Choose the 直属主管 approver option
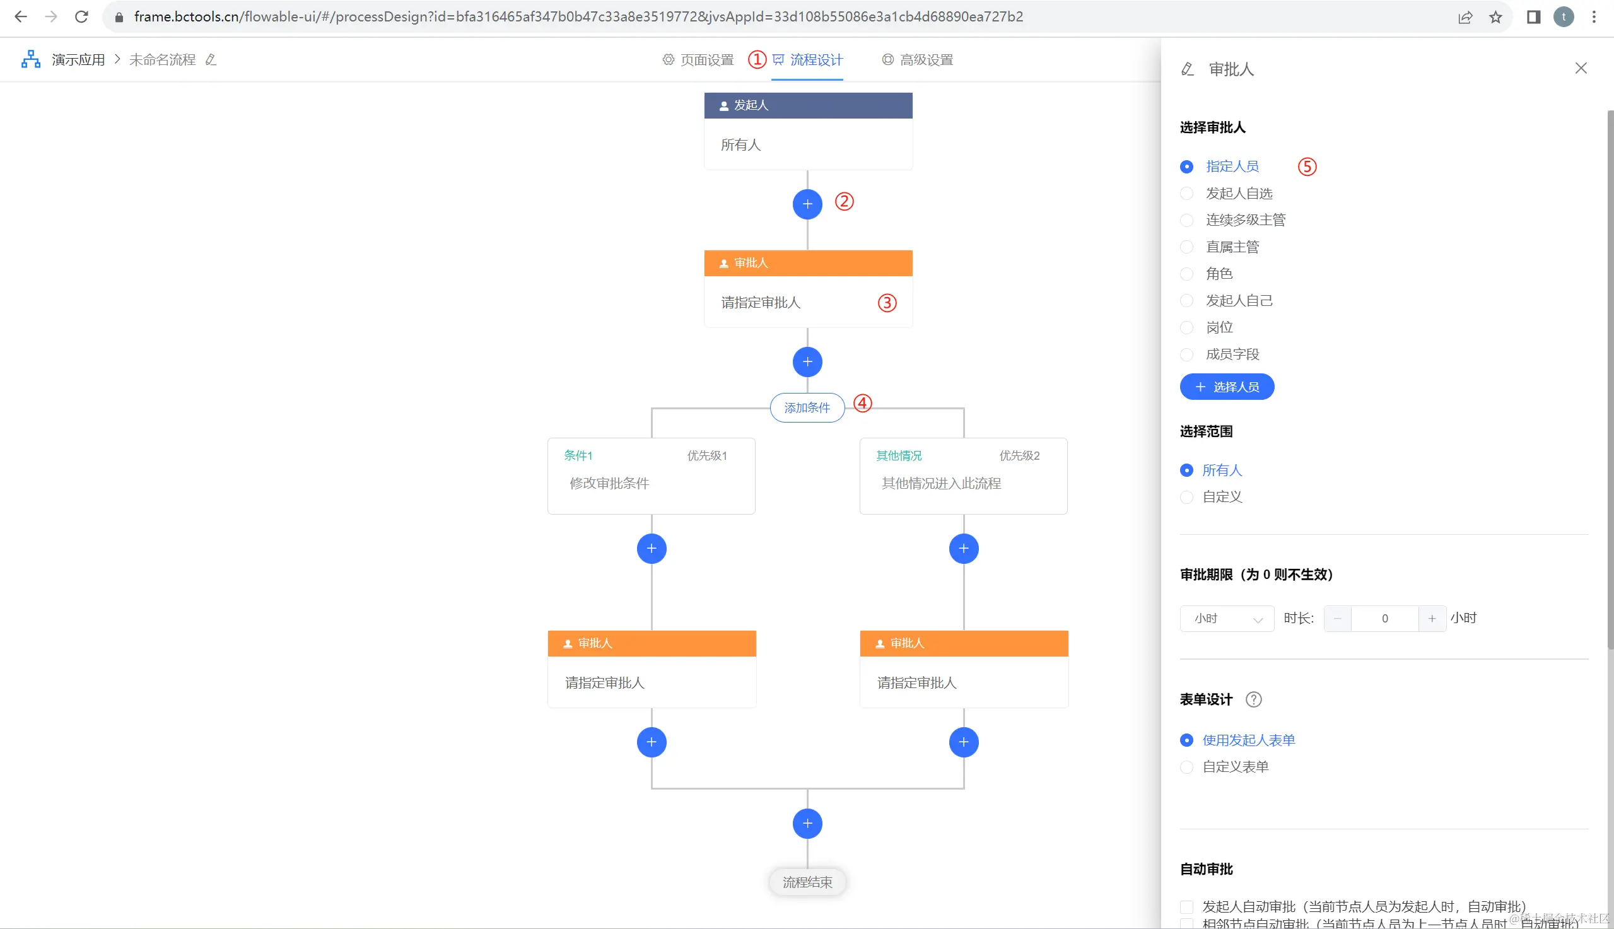The width and height of the screenshot is (1614, 929). point(1186,247)
